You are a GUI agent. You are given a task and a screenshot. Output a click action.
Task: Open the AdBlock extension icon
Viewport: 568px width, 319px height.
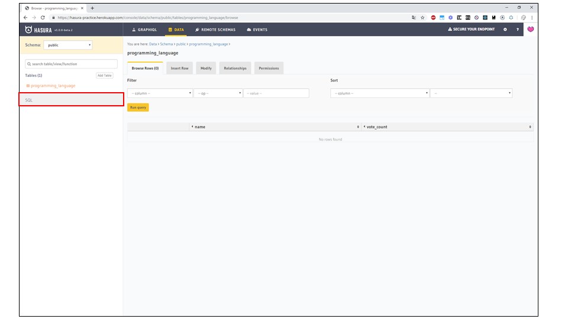(433, 17)
